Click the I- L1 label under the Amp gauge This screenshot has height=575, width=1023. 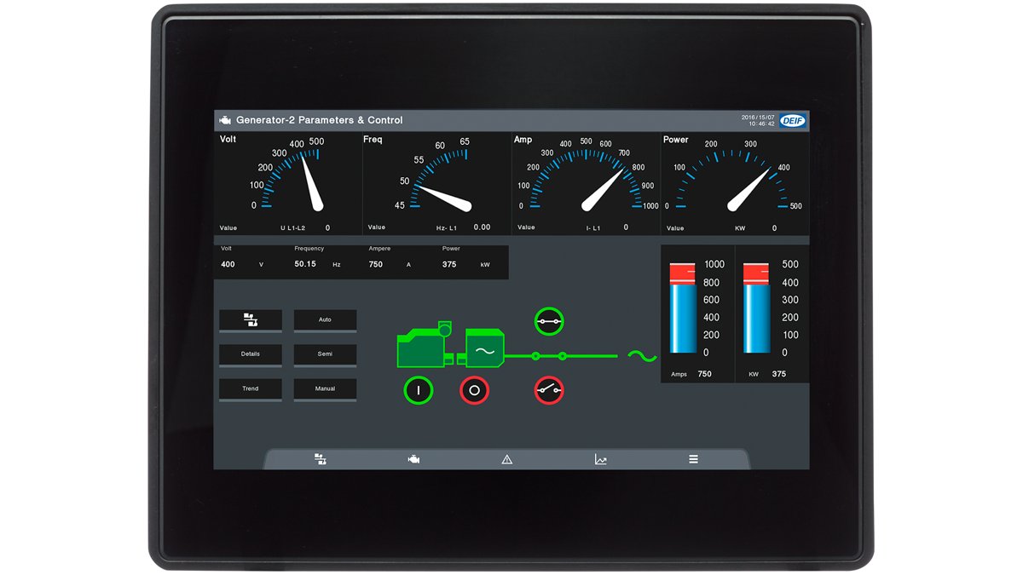593,228
